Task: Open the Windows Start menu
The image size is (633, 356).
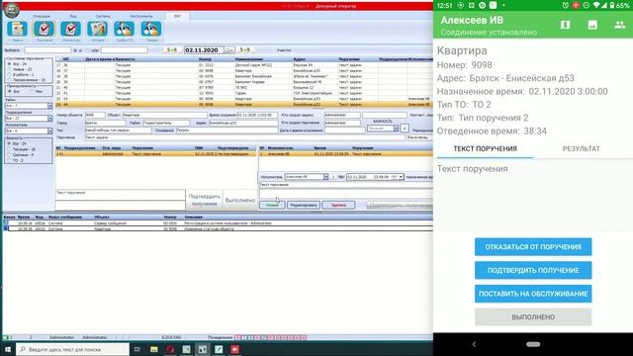Action: 7,349
